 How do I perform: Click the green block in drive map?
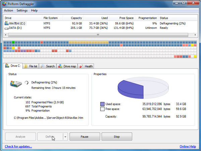[x=13, y=42]
